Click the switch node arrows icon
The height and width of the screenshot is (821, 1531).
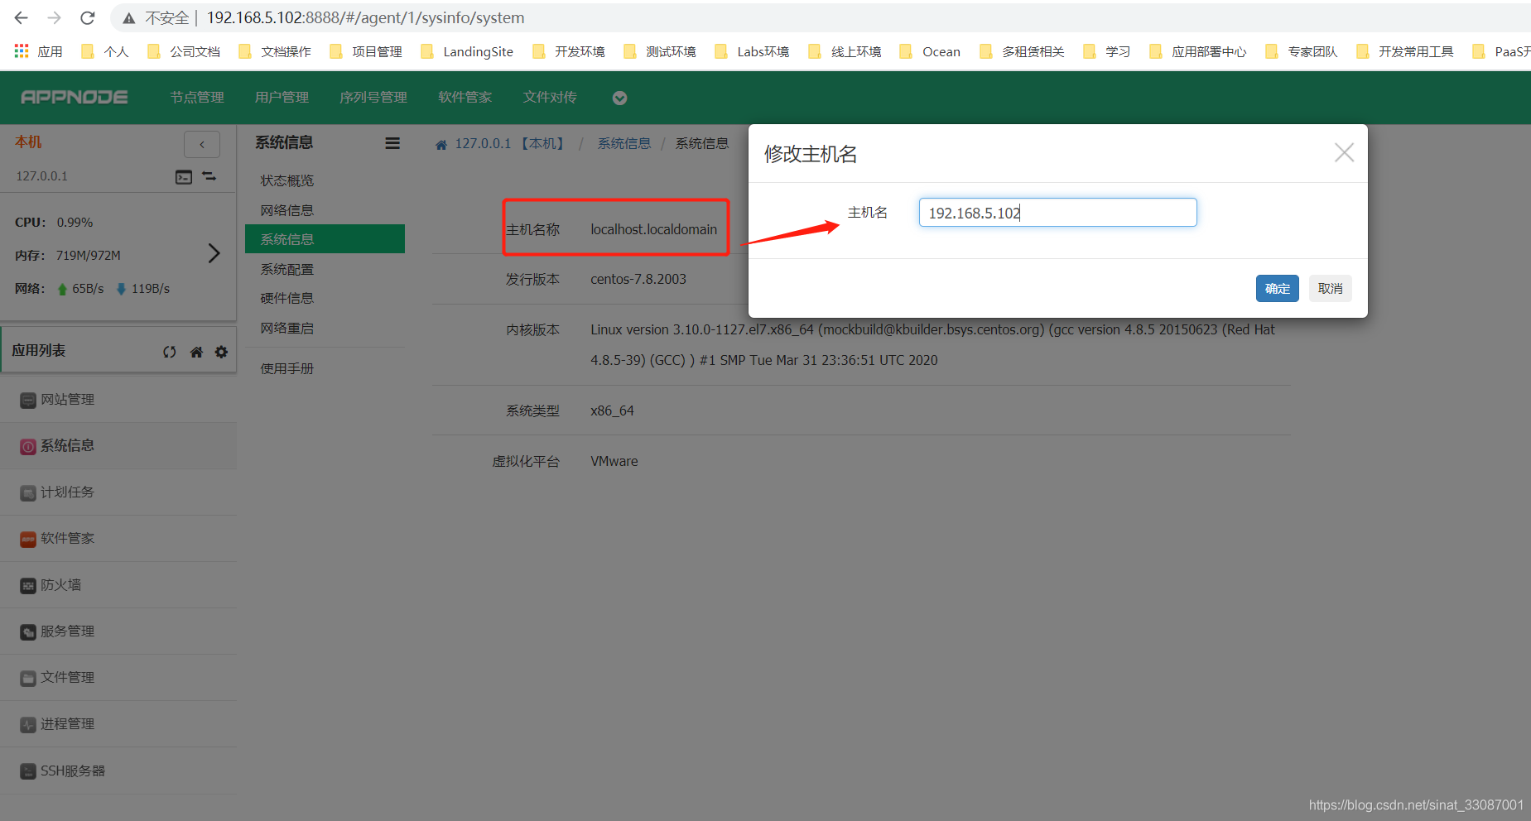point(209,176)
